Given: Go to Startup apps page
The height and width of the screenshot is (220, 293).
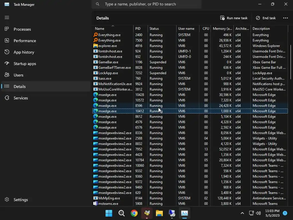Looking at the screenshot, I should click(45, 63).
